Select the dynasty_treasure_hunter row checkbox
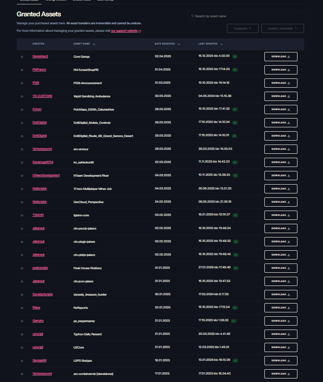The width and height of the screenshot is (323, 382). tap(22, 295)
